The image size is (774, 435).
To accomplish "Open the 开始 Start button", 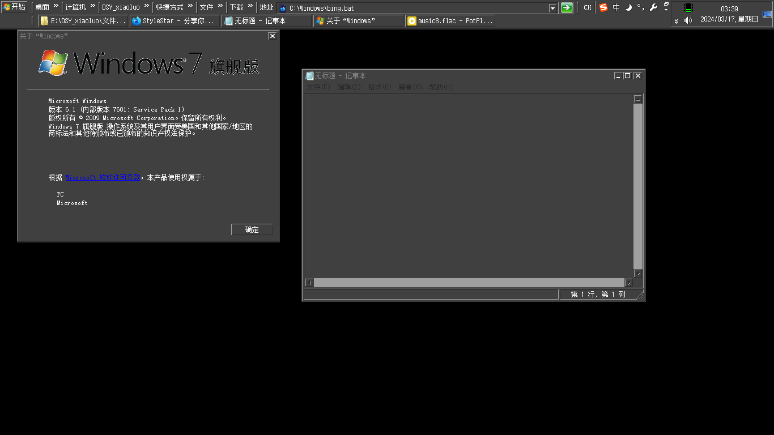I will tap(14, 7).
